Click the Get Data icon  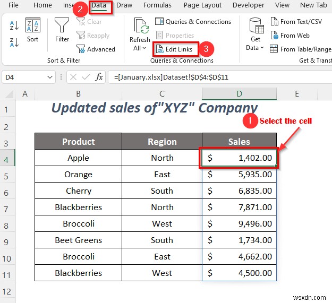[x=256, y=25]
